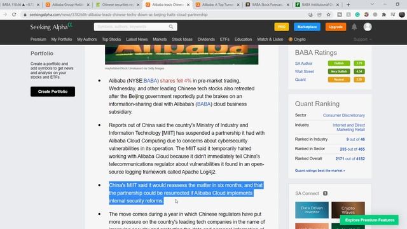Click the blue Marketplace button
Viewport: 407px width, 229px height.
point(307,27)
